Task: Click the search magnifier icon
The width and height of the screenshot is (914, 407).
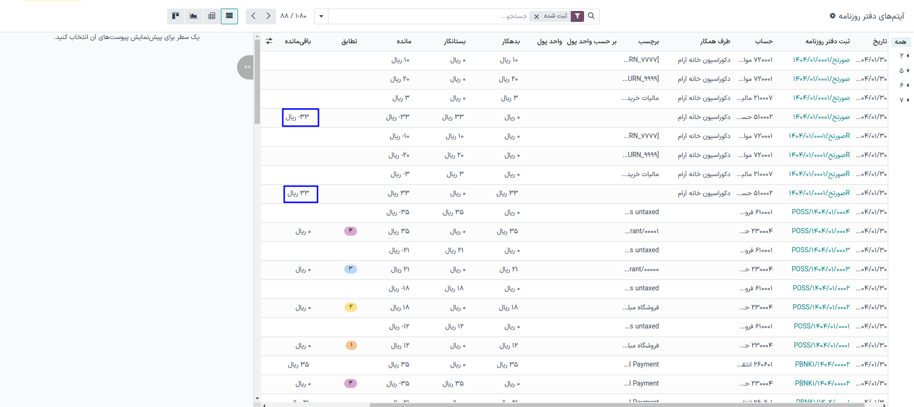Action: click(x=591, y=16)
